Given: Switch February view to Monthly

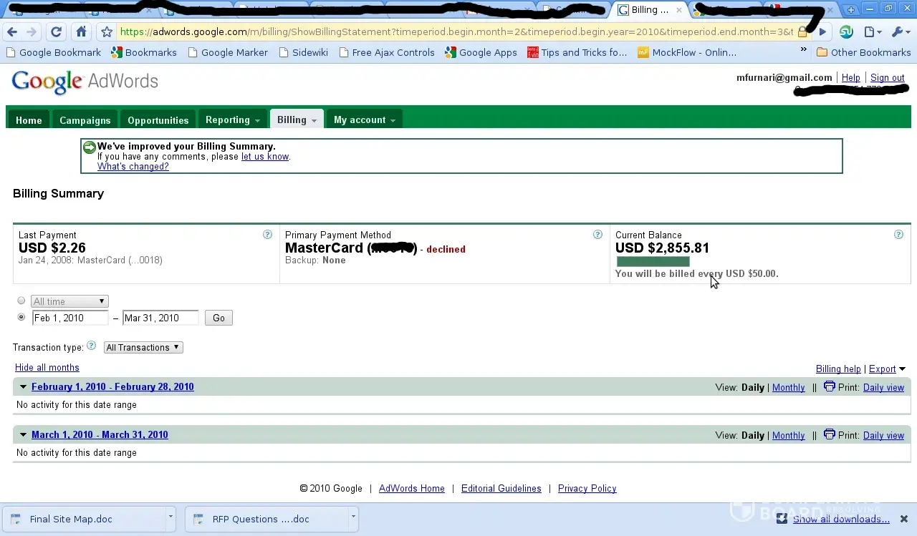Looking at the screenshot, I should (788, 387).
